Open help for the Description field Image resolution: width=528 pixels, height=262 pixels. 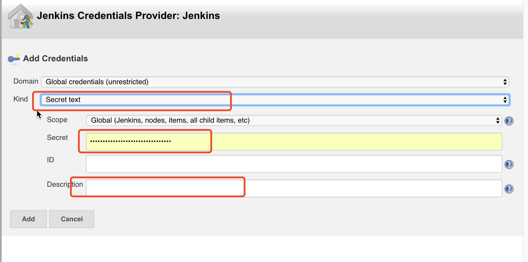pos(509,189)
